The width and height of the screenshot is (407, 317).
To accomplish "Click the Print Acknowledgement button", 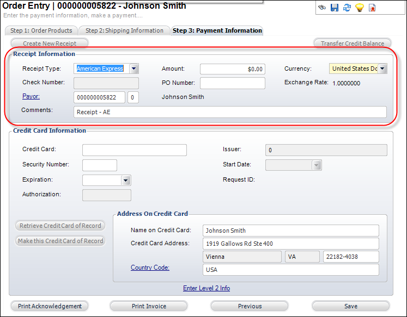I will point(50,306).
